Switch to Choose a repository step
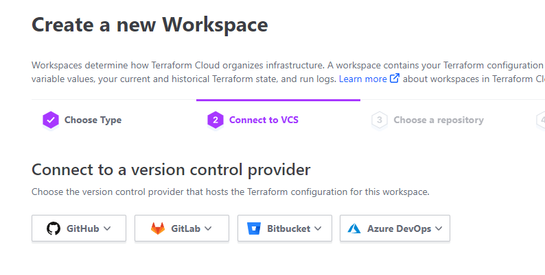 coord(438,120)
